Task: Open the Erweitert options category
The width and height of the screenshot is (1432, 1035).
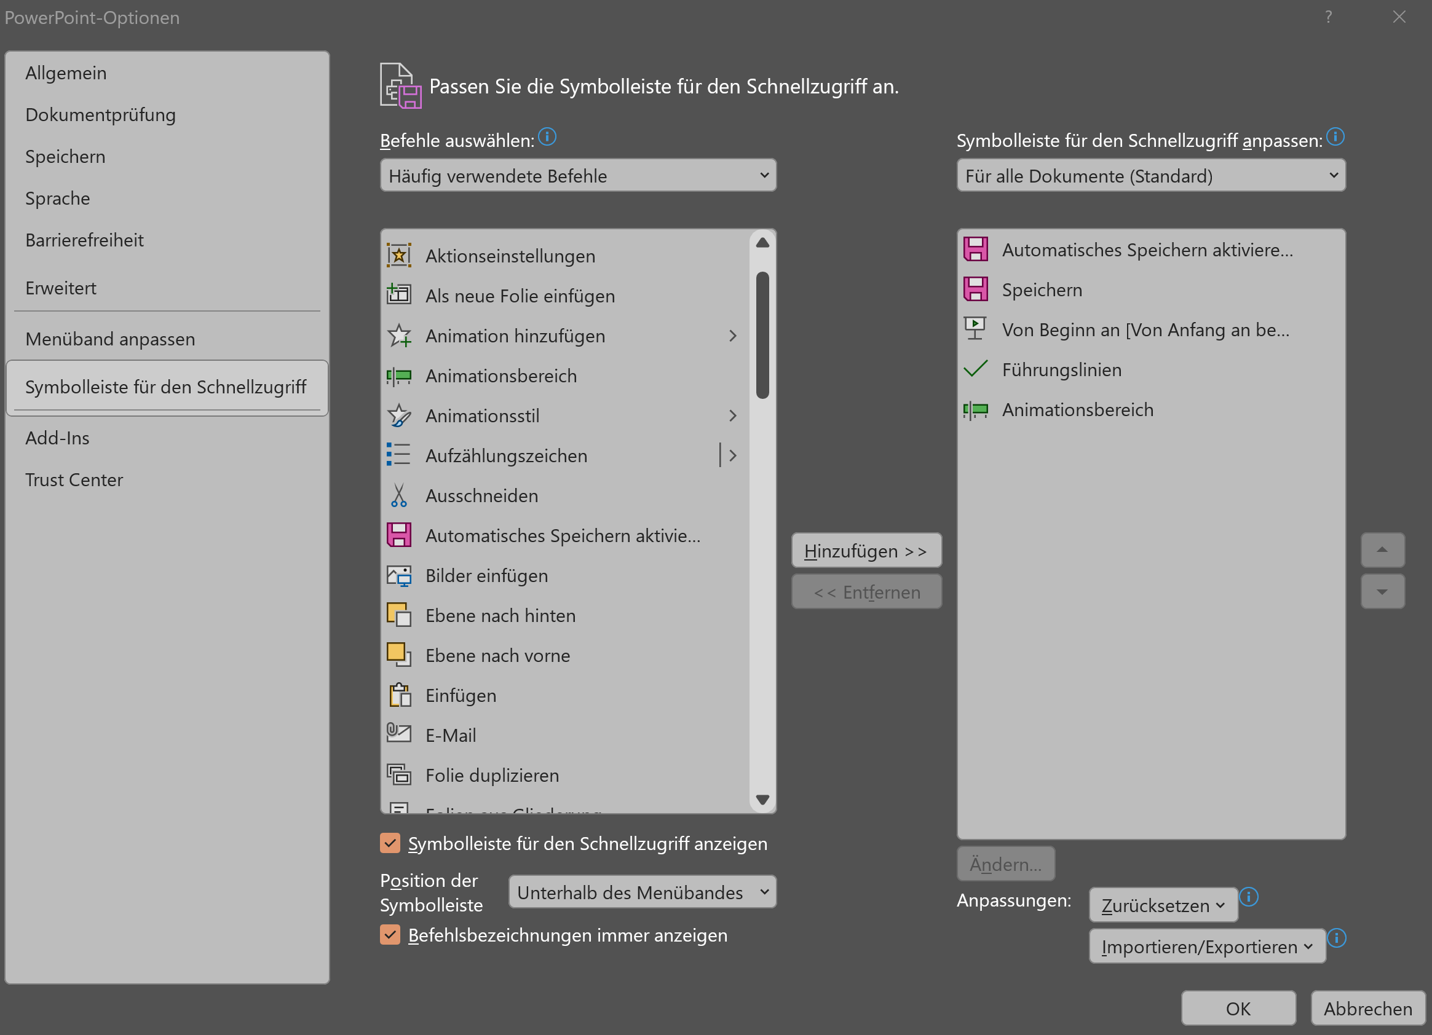Action: 167,288
